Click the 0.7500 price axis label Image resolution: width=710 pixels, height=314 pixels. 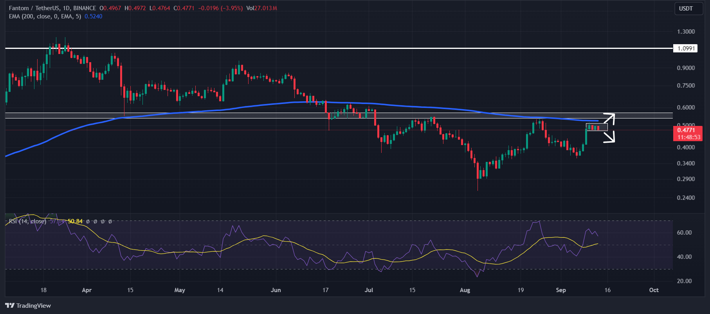click(x=686, y=86)
